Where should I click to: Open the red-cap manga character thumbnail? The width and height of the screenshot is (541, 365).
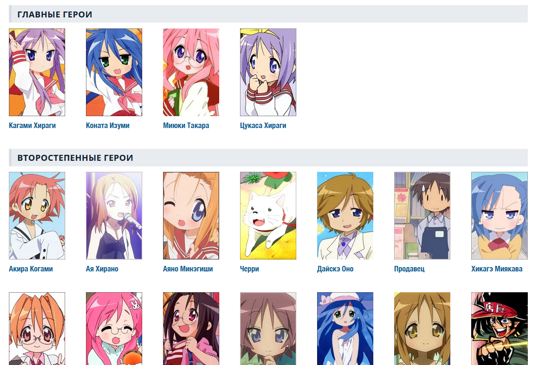(499, 328)
